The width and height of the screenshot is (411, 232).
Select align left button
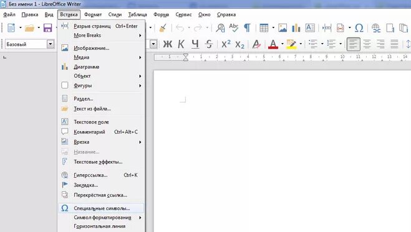(x=353, y=44)
